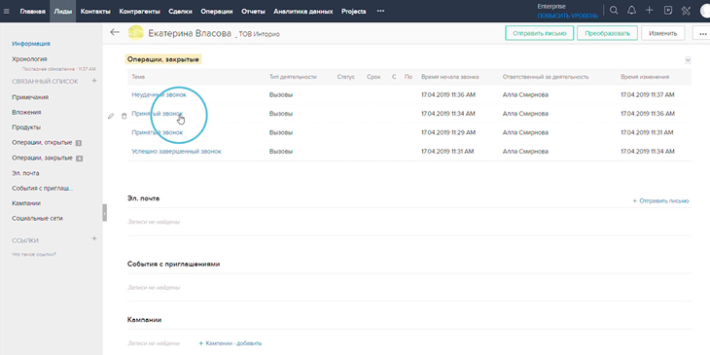Click the Что такое ссылки? help link
Image resolution: width=710 pixels, height=355 pixels.
pos(34,255)
